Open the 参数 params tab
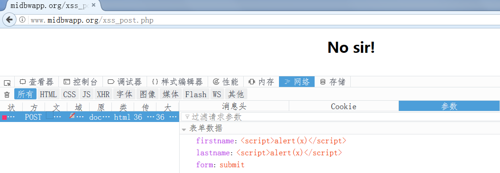Image resolution: width=500 pixels, height=173 pixels. tap(449, 106)
